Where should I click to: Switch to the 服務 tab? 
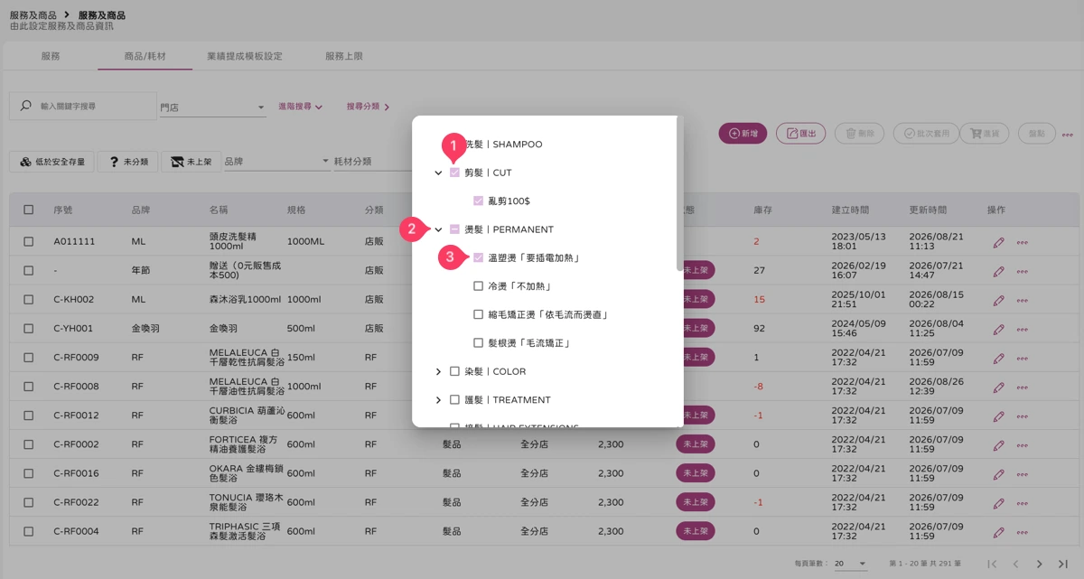[51, 56]
